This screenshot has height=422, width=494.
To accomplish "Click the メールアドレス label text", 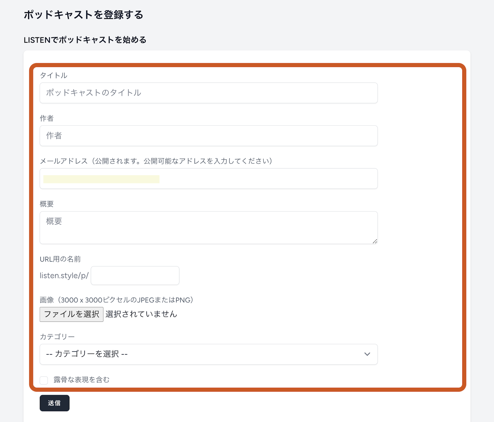I will (x=156, y=161).
